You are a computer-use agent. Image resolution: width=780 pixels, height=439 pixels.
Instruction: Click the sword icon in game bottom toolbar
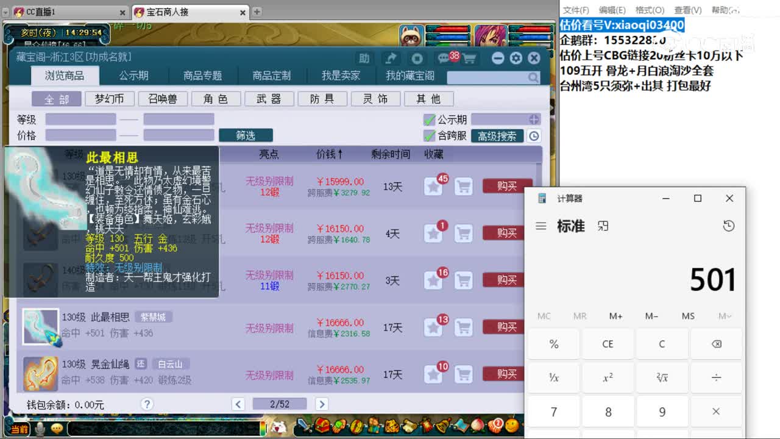point(305,425)
